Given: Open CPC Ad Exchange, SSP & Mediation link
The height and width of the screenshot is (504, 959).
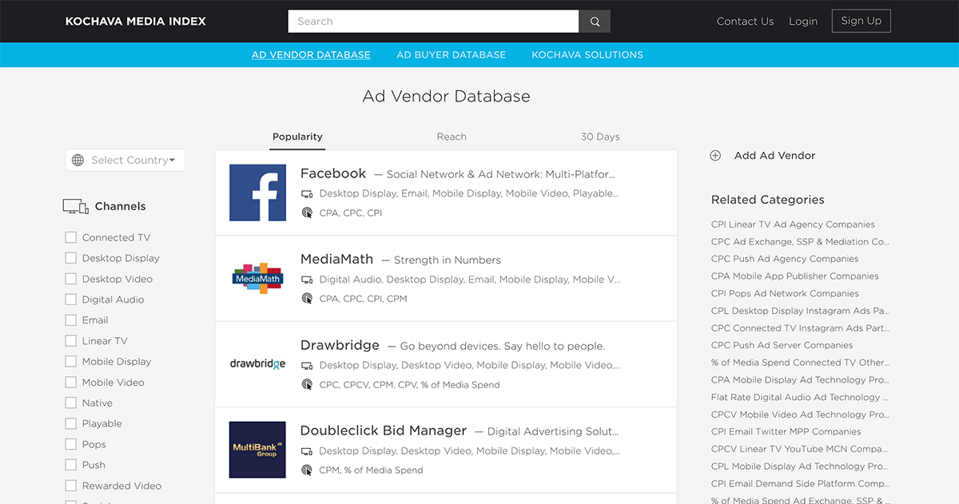Looking at the screenshot, I should [x=800, y=242].
